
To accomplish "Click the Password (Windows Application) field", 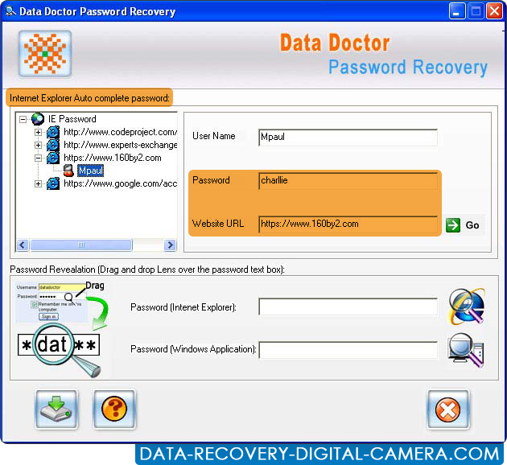I will [348, 350].
